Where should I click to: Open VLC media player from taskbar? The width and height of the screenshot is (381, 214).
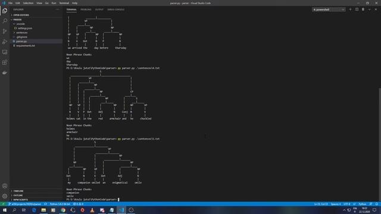pyautogui.click(x=92, y=210)
